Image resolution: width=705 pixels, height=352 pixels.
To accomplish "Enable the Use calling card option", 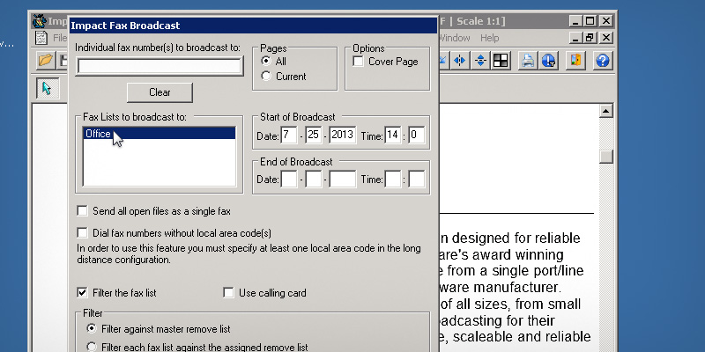I will click(229, 292).
